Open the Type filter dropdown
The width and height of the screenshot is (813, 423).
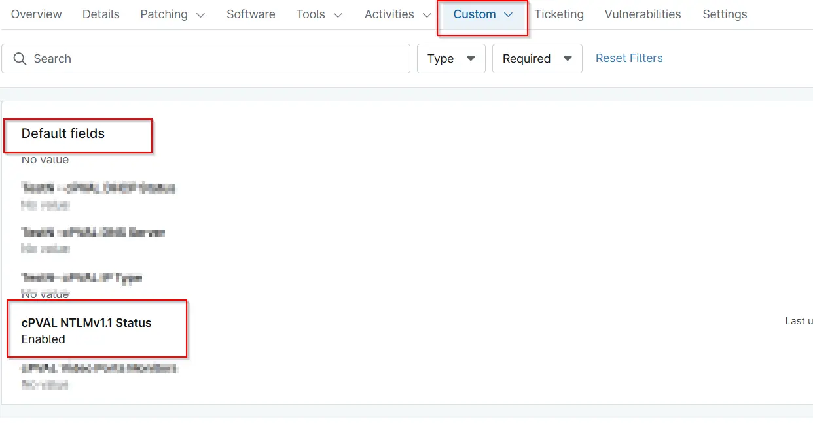451,58
